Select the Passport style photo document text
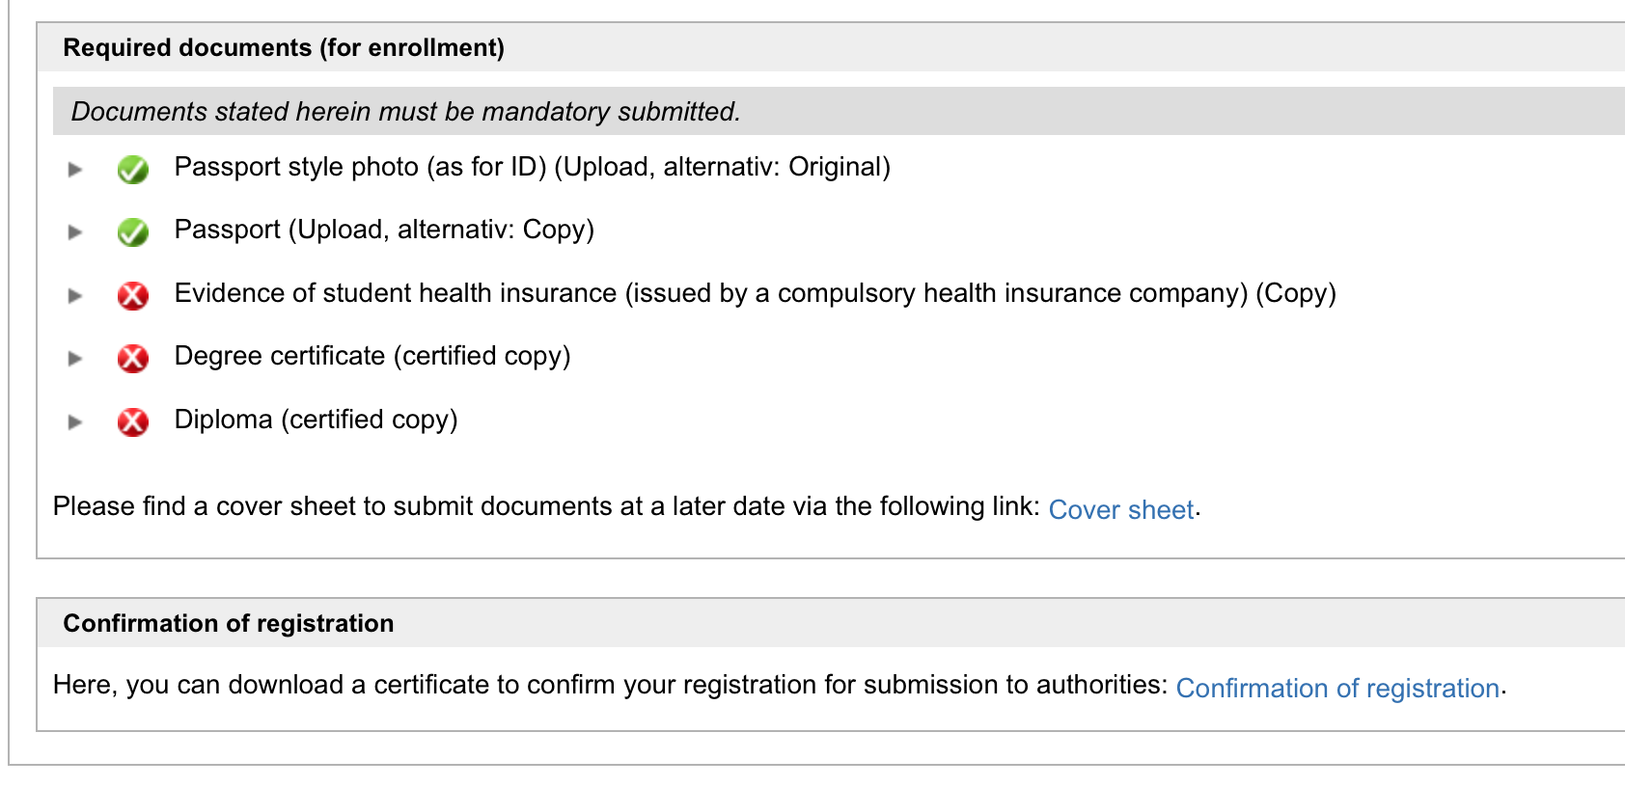Image resolution: width=1625 pixels, height=787 pixels. 533,168
